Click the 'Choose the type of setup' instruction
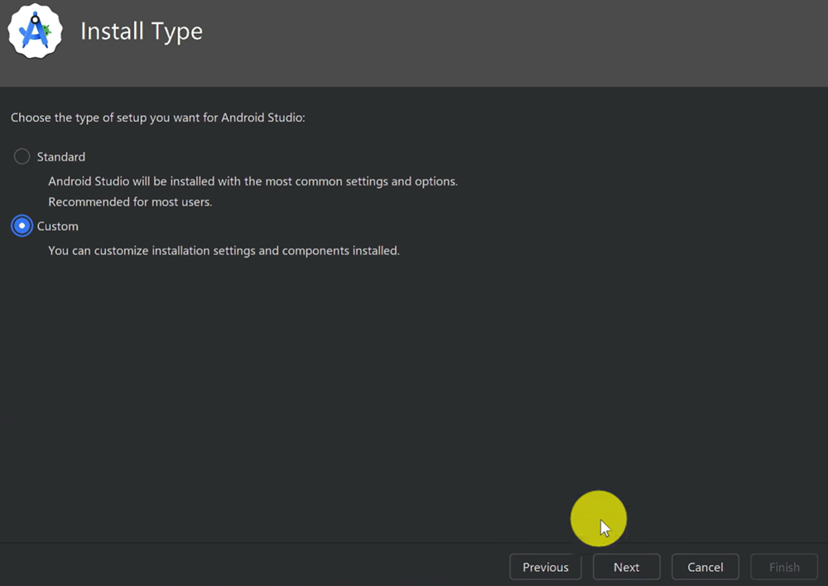This screenshot has height=586, width=828. [x=158, y=118]
